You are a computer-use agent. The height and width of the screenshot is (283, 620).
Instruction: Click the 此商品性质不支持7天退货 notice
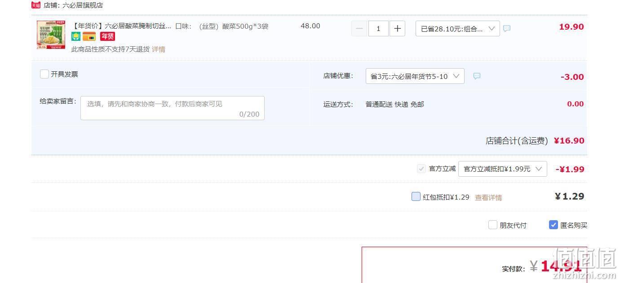[111, 49]
